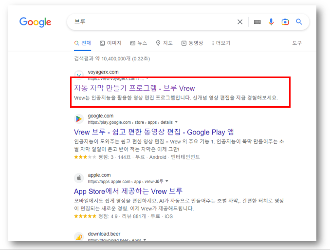Viewport: 330px width, 250px height.
Task: Open 자동 자막 만들기 프로그램 - 브루 Vrew link
Action: click(134, 88)
